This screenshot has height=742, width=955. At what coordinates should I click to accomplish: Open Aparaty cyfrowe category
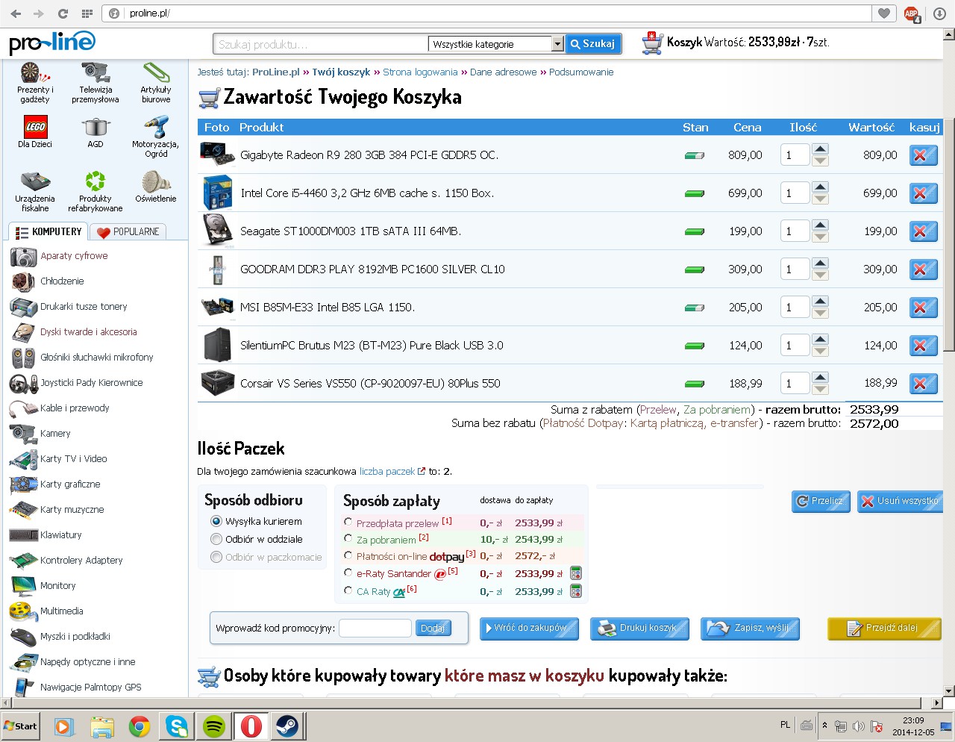[74, 256]
